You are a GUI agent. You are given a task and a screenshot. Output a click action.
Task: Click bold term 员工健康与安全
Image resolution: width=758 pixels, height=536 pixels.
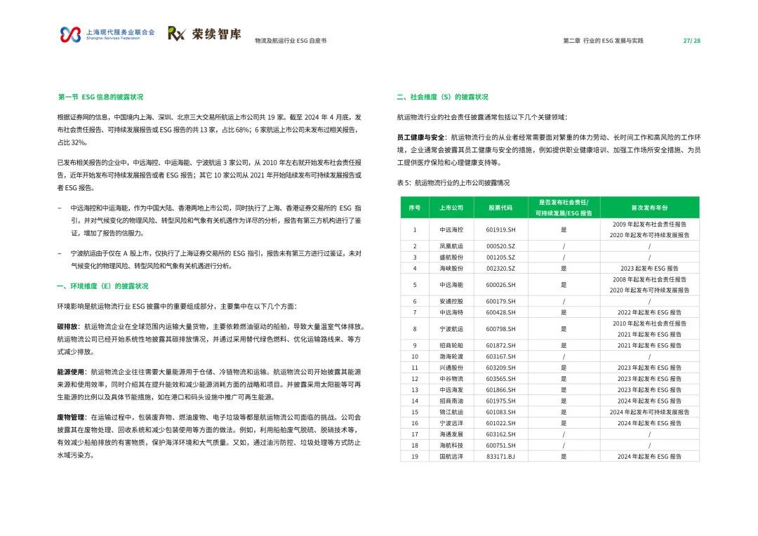pyautogui.click(x=420, y=138)
